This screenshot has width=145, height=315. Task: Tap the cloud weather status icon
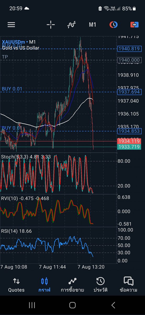(27, 8)
